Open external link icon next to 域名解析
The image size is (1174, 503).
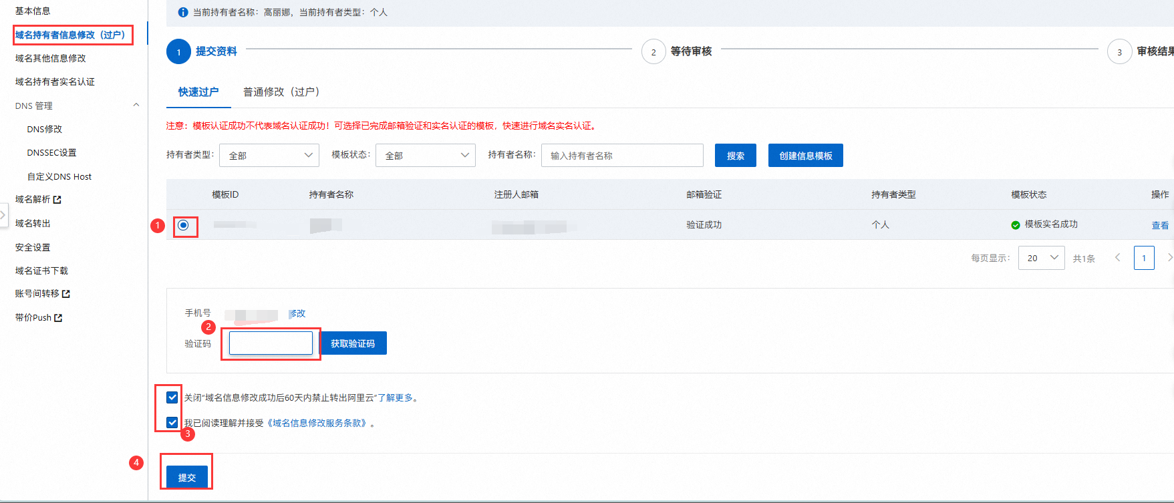click(57, 200)
